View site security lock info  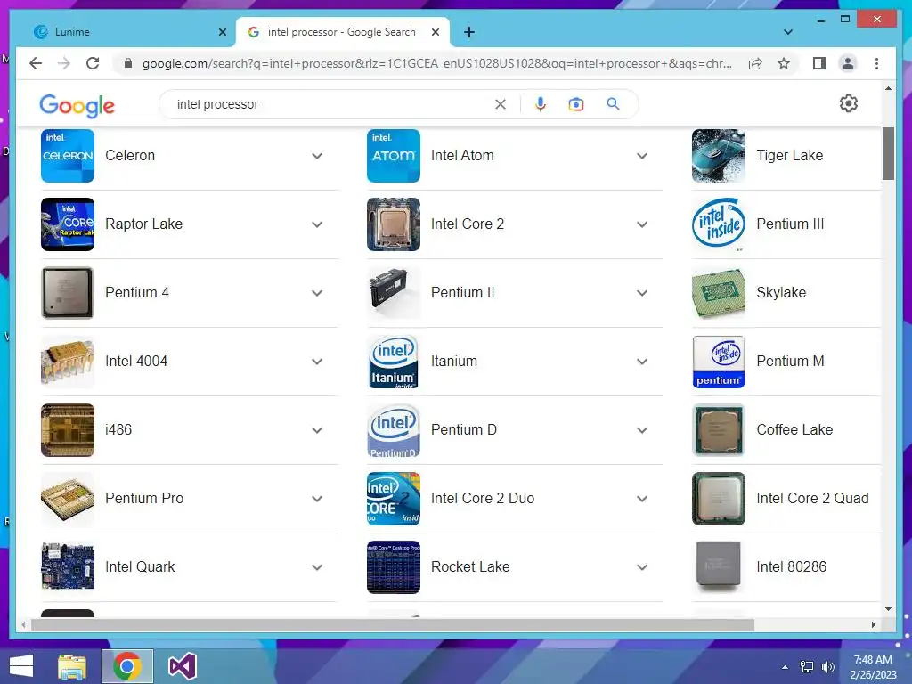[128, 63]
